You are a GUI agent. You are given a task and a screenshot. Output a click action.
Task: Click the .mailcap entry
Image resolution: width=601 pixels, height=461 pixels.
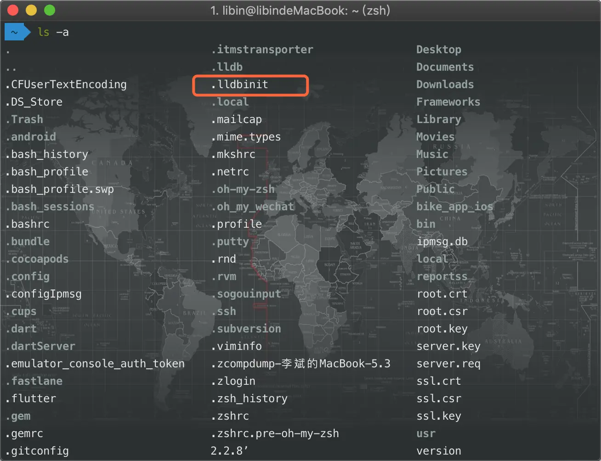(x=237, y=119)
